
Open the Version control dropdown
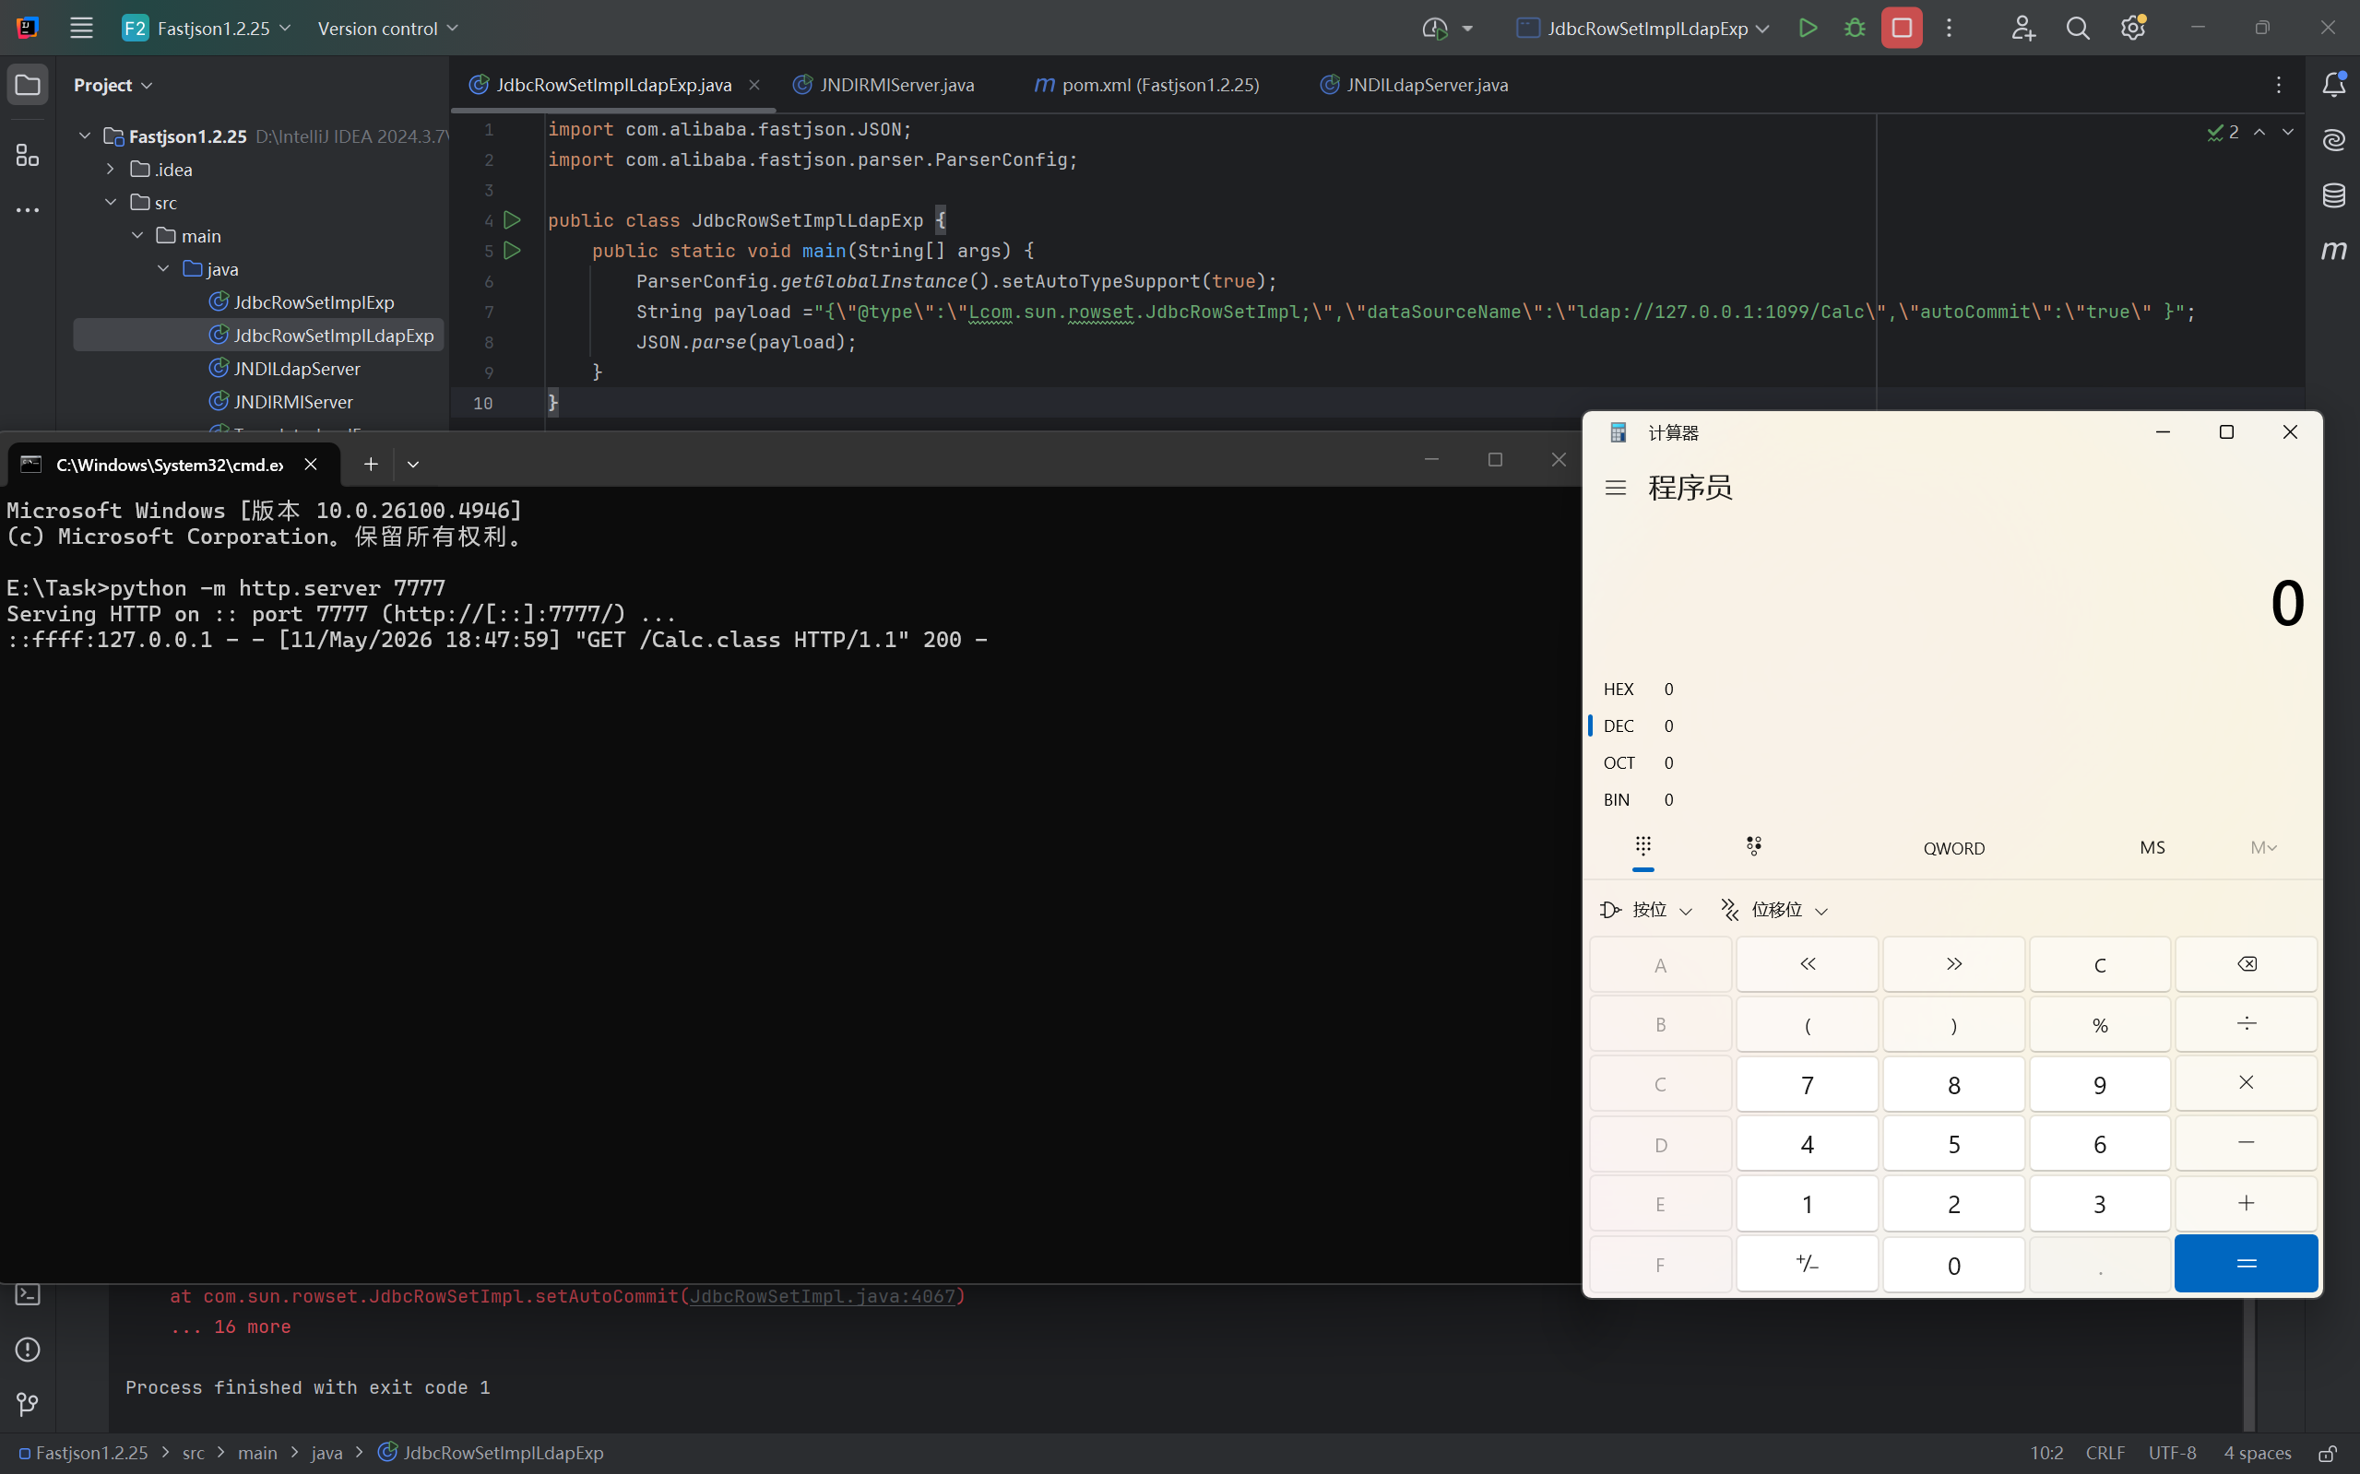pyautogui.click(x=387, y=29)
